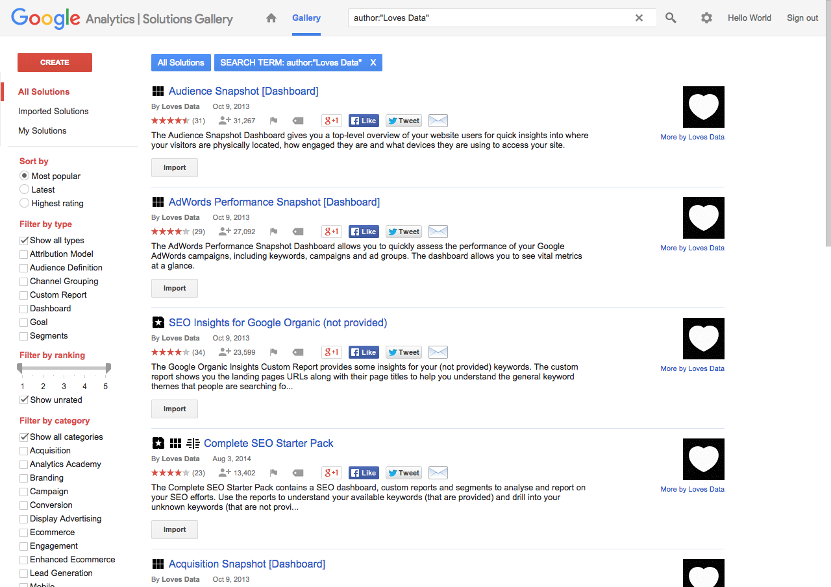The width and height of the screenshot is (831, 587).
Task: Open My Solutions in sidebar
Action: [42, 130]
